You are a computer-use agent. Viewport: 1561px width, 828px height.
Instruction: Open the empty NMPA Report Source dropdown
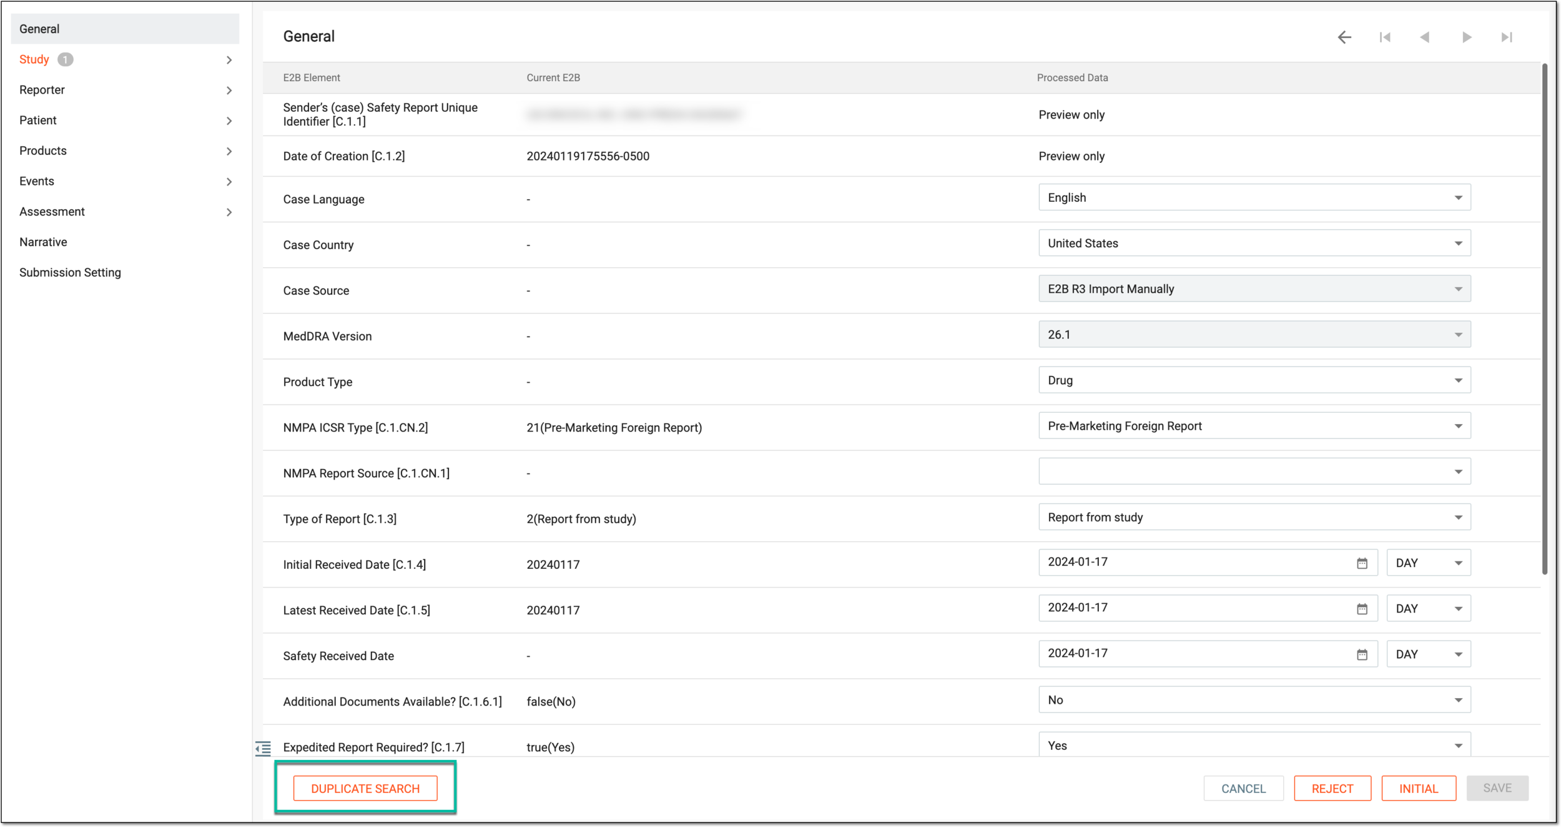click(x=1254, y=471)
